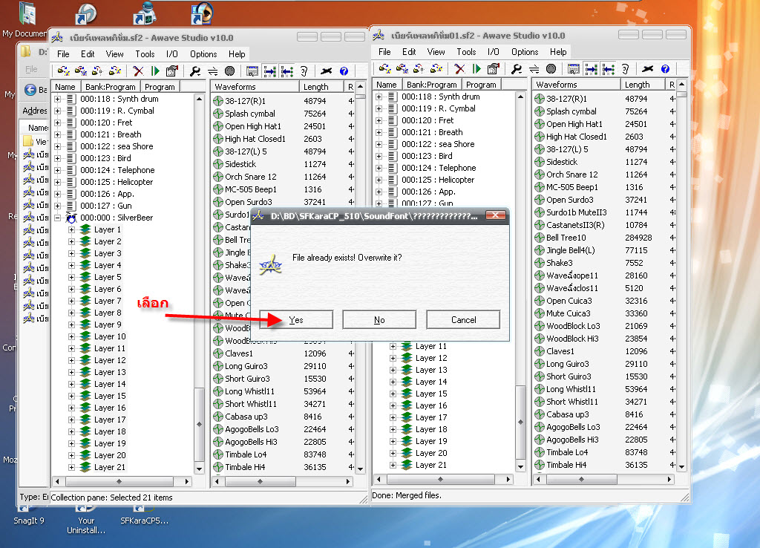Viewport: 760px width, 548px height.
Task: Open the properties clipboard icon in left window toolbar
Action: 171,71
